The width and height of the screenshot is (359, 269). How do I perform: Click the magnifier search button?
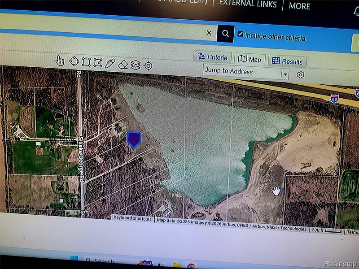(225, 33)
